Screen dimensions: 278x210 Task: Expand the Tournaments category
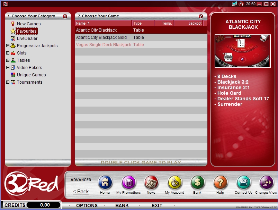coord(8,82)
